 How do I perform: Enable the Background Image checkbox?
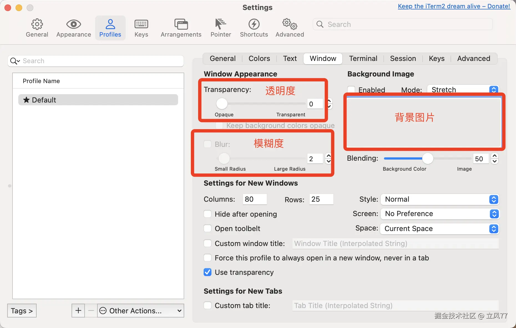click(351, 89)
